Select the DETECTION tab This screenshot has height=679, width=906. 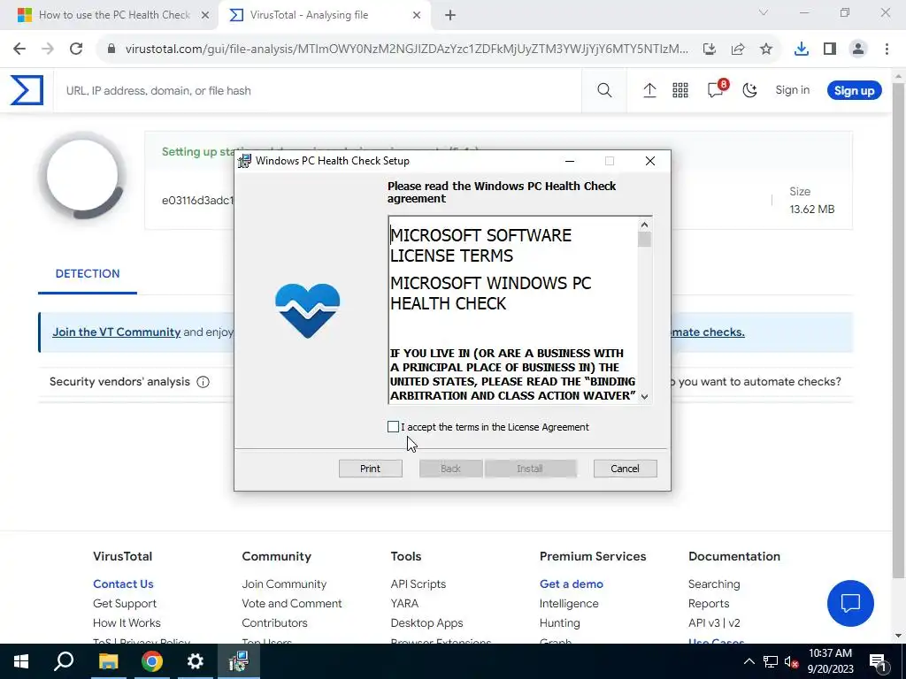tap(88, 274)
